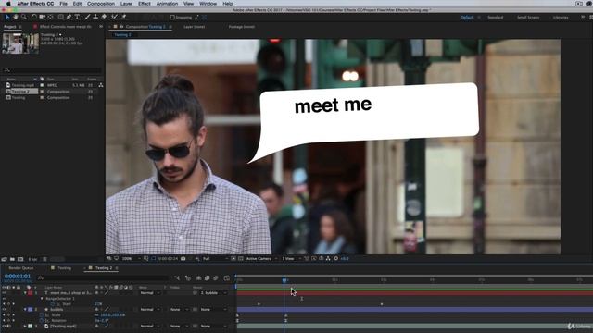The image size is (593, 333).
Task: Expand the Testing.mp4 layer
Action: pyautogui.click(x=25, y=327)
